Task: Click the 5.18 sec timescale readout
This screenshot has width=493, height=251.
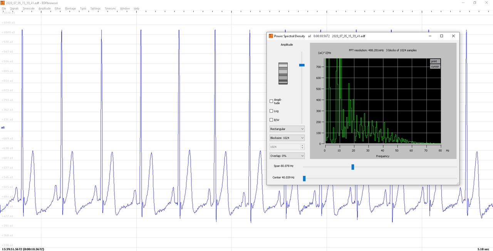Action: (x=483, y=249)
